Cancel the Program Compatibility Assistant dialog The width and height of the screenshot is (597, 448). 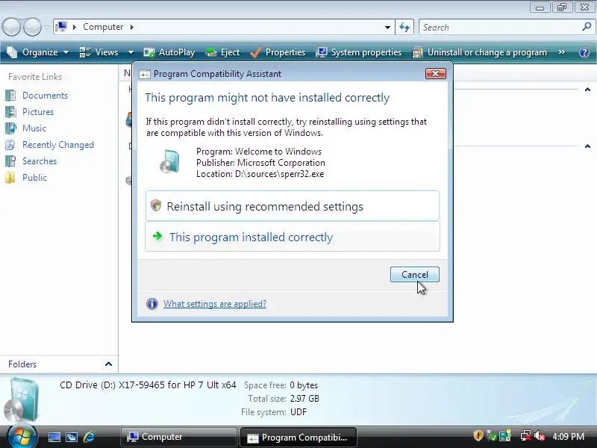click(415, 275)
